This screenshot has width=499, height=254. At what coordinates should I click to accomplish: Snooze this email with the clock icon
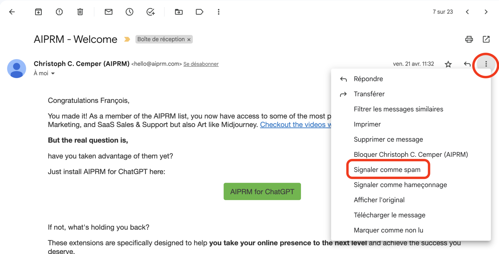coord(129,12)
